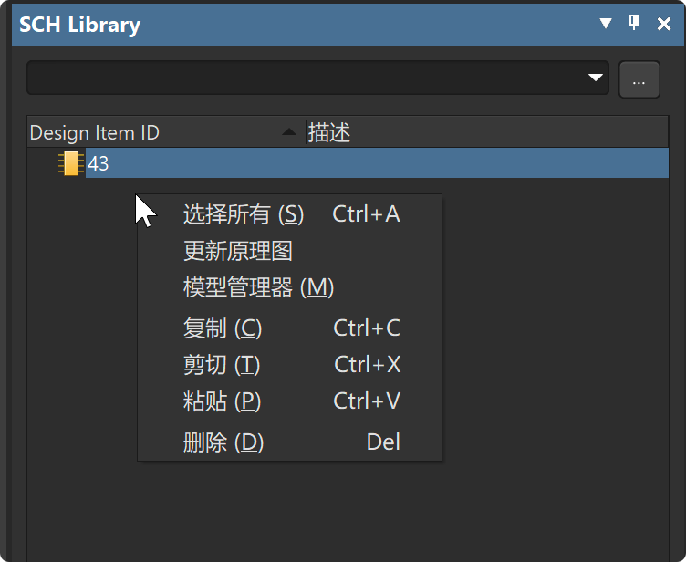Expand the library filter dropdown arrow

(597, 78)
